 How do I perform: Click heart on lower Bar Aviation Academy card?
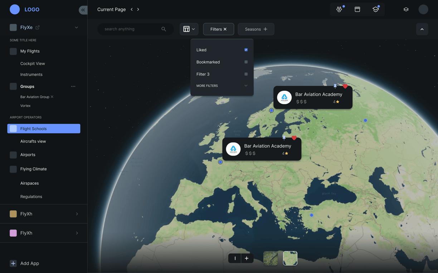coord(294,138)
